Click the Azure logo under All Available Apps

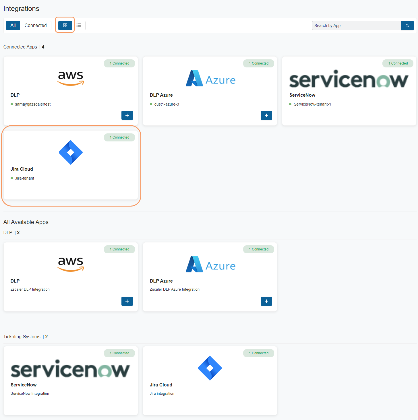210,265
